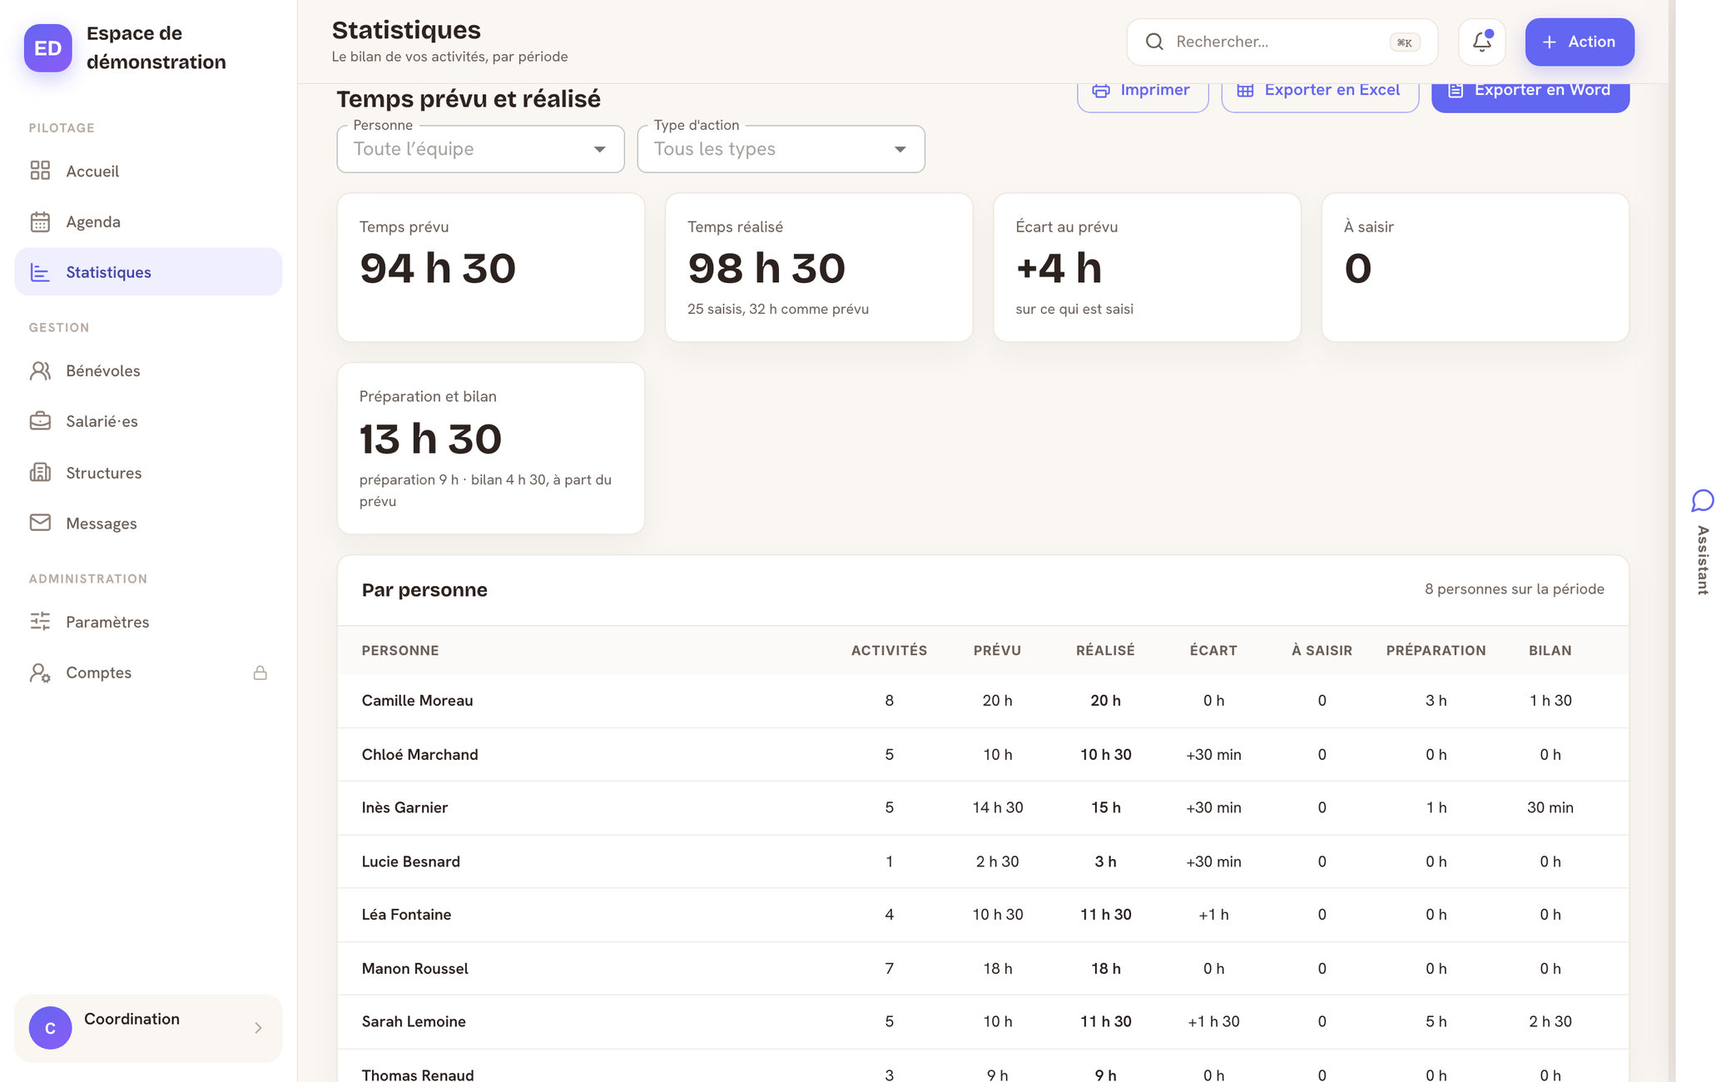1731x1082 pixels.
Task: Focus the Rechercher search field
Action: (1282, 42)
